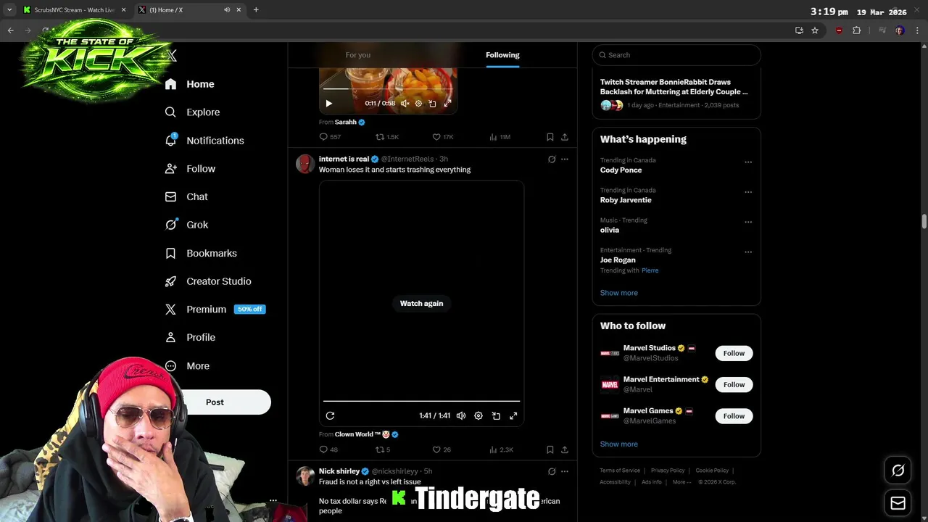Open Bookmarks in the sidebar
The height and width of the screenshot is (522, 928).
[x=201, y=253]
